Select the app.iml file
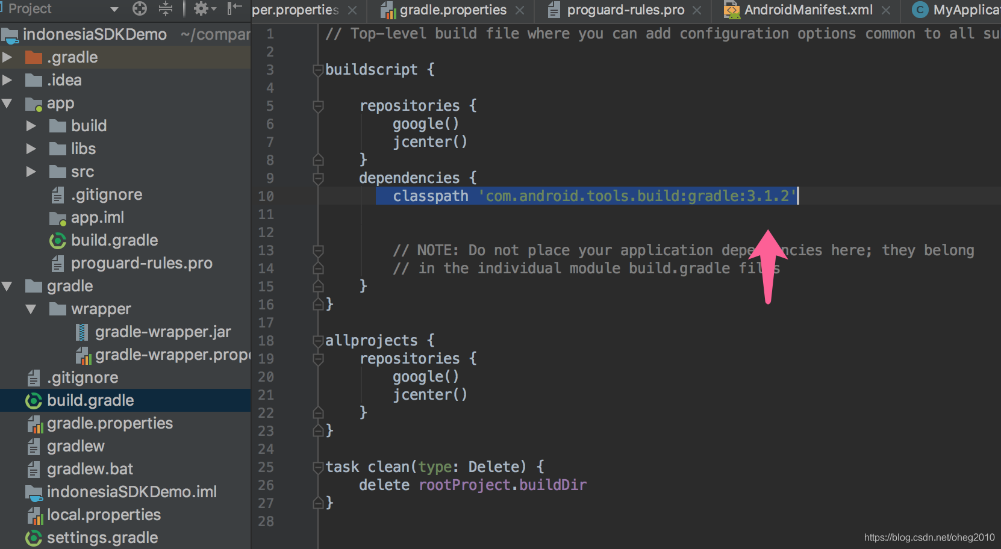Viewport: 1001px width, 549px height. tap(98, 217)
